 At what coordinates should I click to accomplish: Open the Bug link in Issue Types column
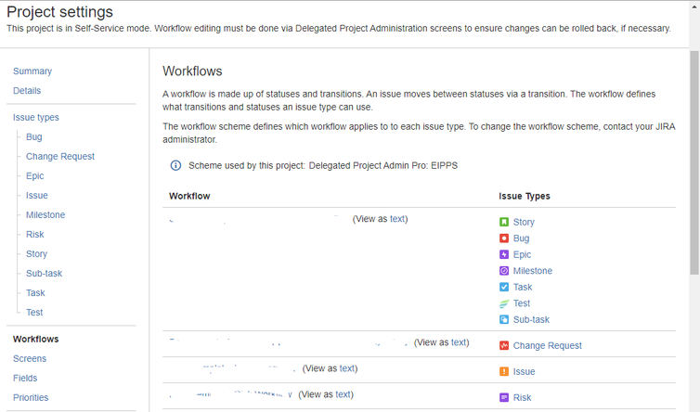tap(521, 238)
